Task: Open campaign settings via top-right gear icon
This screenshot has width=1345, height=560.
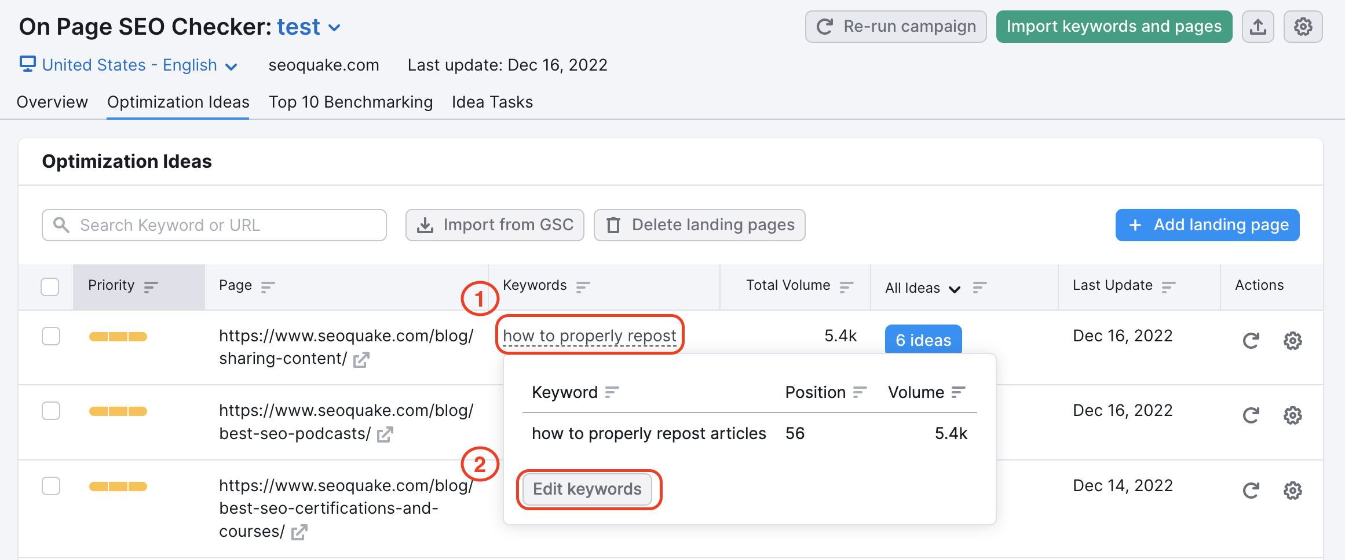Action: click(1303, 26)
